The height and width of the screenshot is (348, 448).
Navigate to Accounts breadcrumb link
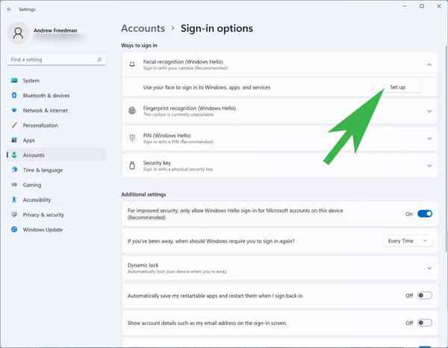143,28
